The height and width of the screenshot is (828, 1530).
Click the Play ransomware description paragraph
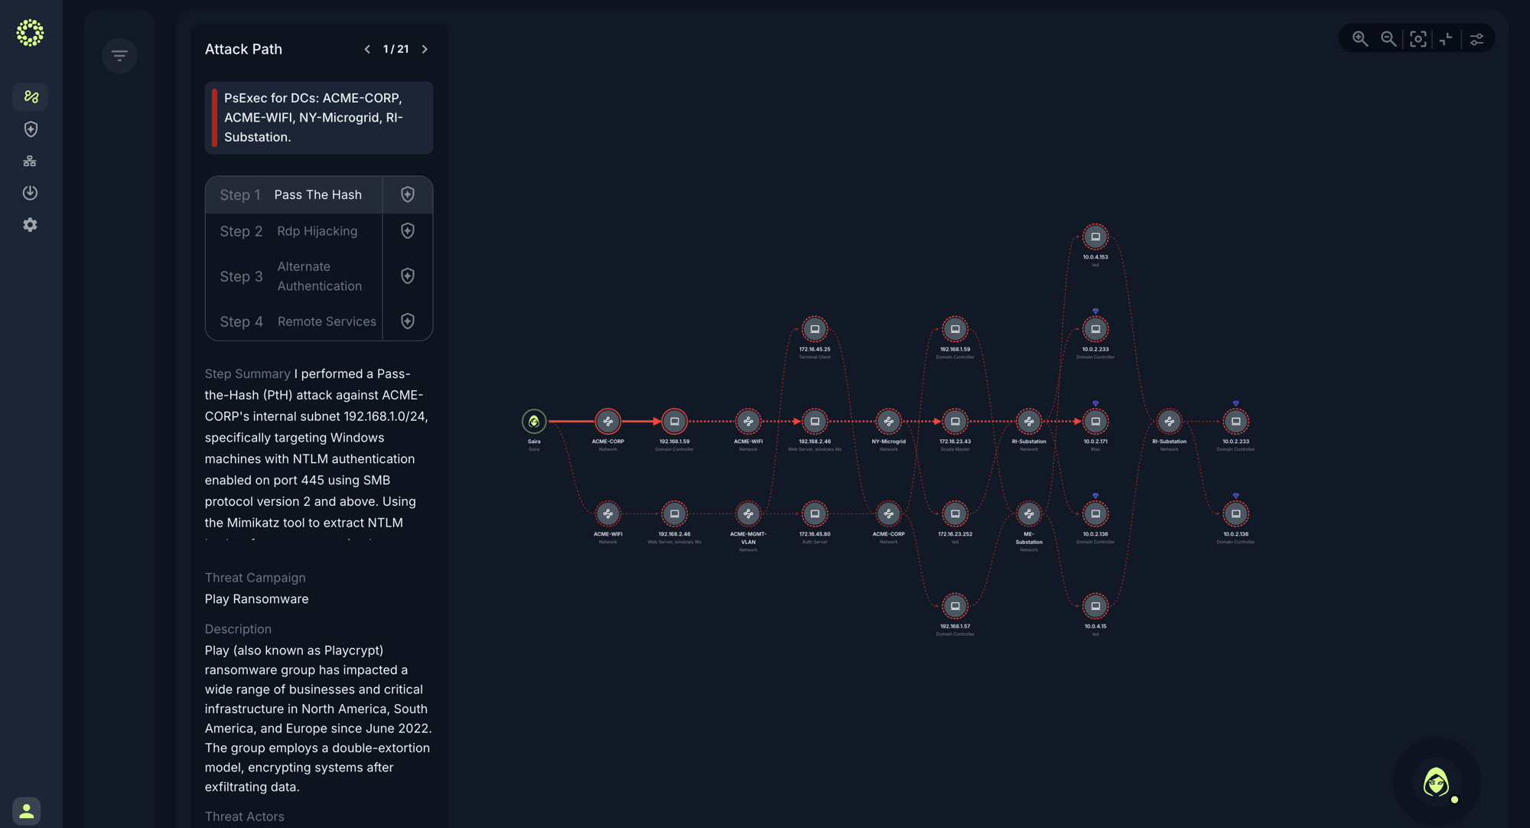[318, 719]
